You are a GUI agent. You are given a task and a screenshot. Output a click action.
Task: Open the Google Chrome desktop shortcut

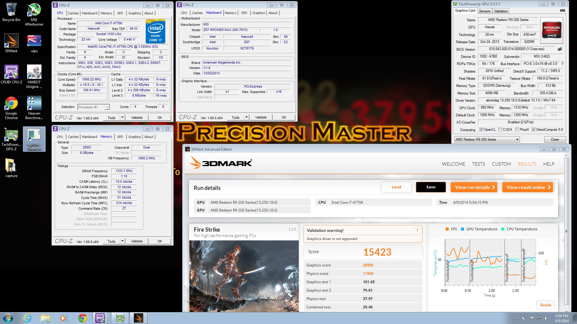click(11, 108)
